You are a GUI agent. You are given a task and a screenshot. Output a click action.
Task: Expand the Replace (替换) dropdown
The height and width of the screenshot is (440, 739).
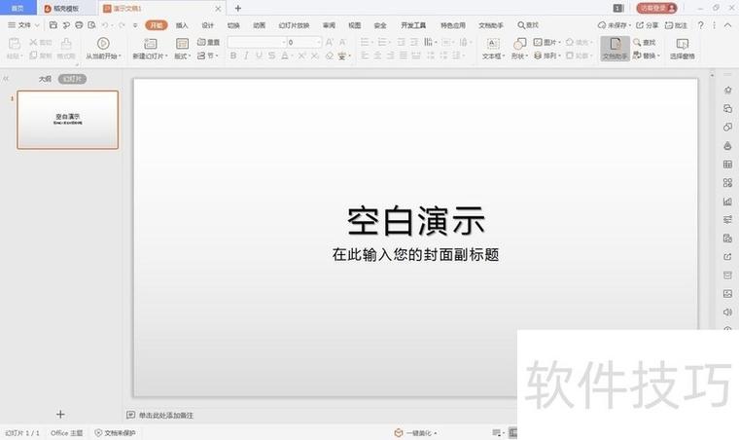click(x=658, y=55)
